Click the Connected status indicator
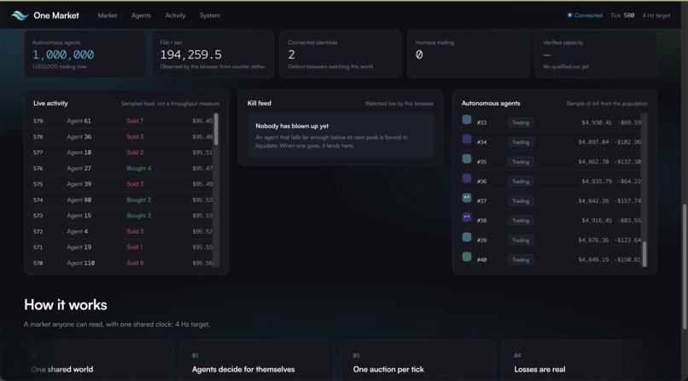The height and width of the screenshot is (381, 688). point(585,15)
